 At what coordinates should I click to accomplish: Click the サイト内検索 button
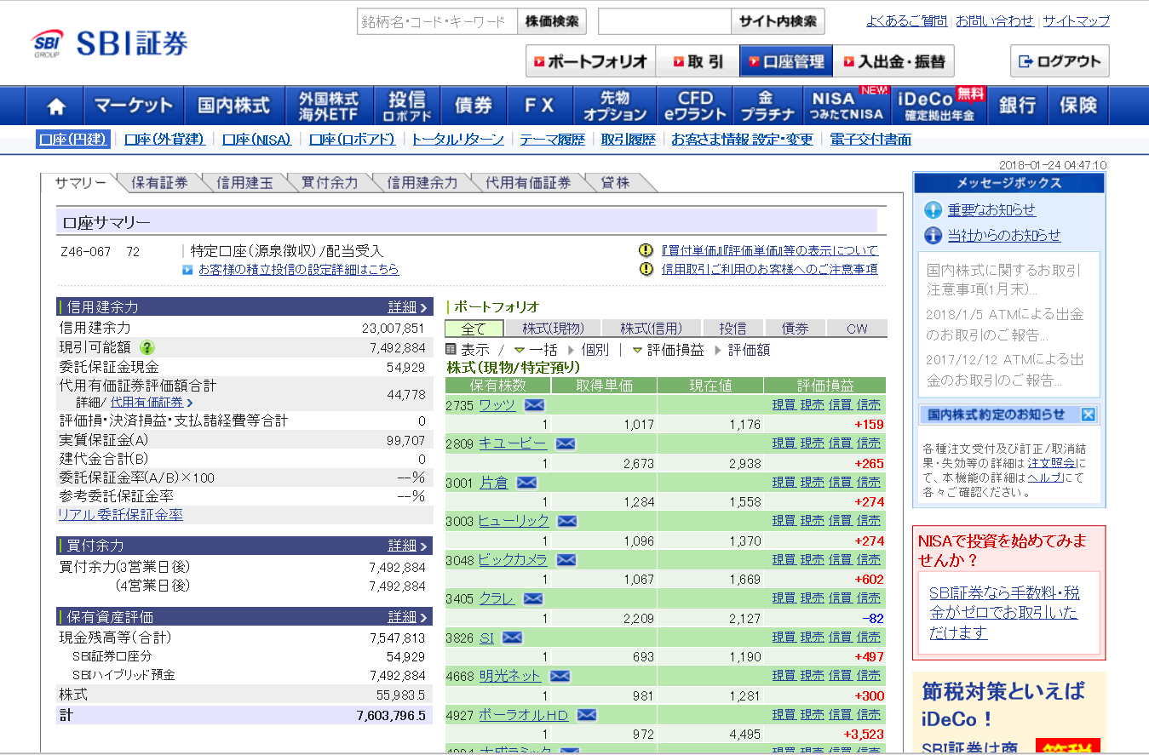778,21
